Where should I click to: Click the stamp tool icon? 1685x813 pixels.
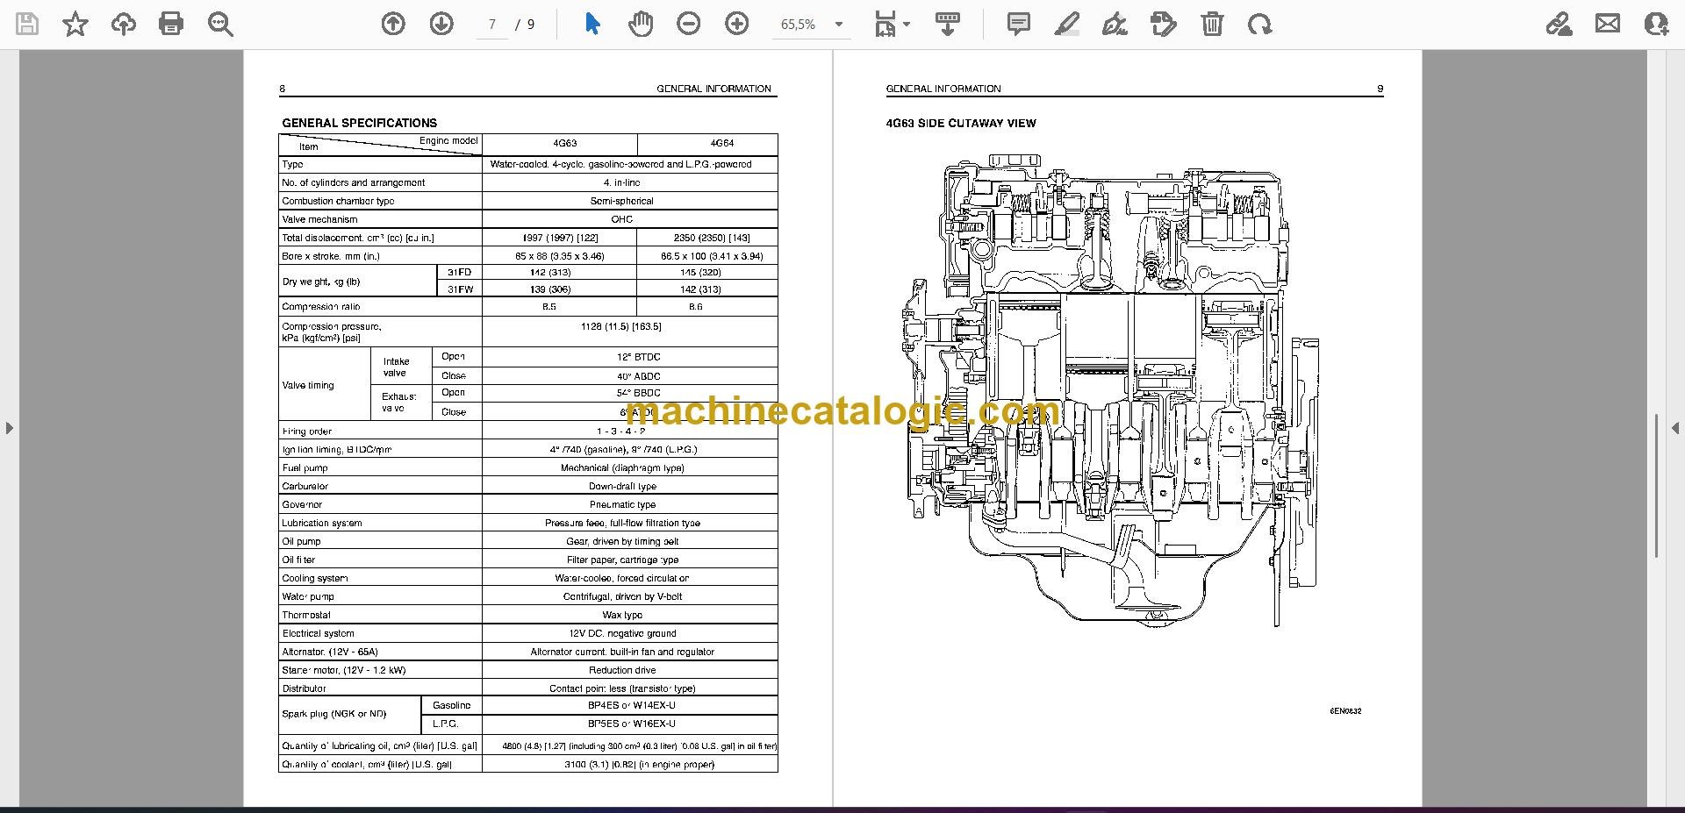1163,25
